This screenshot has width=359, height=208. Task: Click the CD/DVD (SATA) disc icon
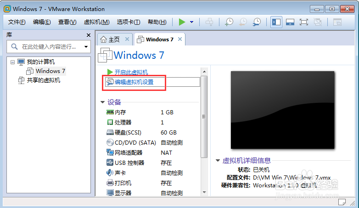pos(110,142)
